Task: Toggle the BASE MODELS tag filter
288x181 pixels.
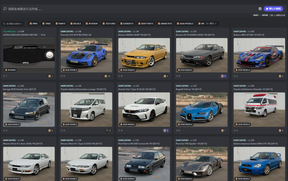Action: (185, 23)
